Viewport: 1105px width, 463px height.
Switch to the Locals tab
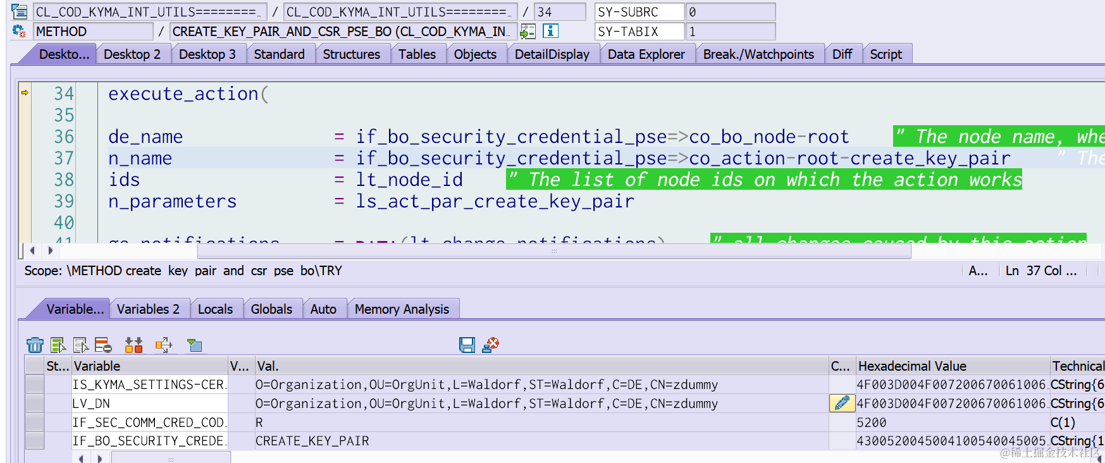pos(215,309)
